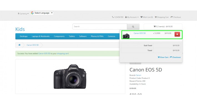Select the Software menu item
197x105 pixels.
click(83, 36)
